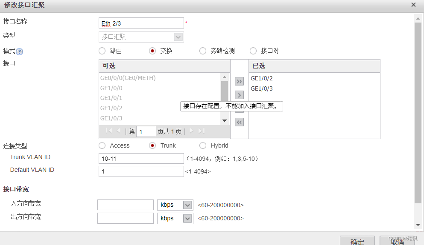Viewport: 424px width, 245px height.
Task: Click the help icon next to 模式
Action: [x=20, y=51]
